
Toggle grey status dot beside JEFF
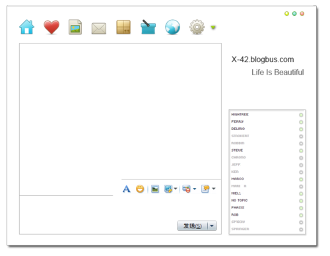pos(301,165)
